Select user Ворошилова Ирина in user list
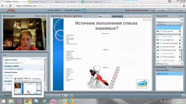The image size is (186, 104). (x=169, y=50)
